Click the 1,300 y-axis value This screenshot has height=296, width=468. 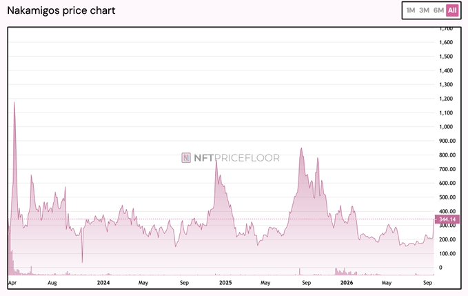[446, 85]
